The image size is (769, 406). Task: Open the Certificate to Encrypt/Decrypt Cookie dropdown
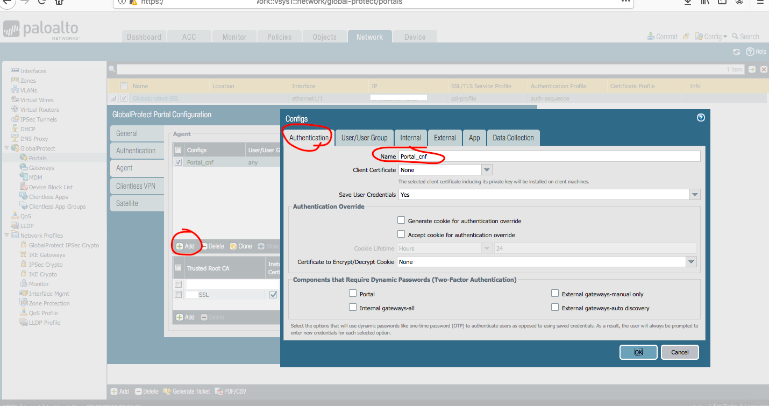(x=691, y=262)
